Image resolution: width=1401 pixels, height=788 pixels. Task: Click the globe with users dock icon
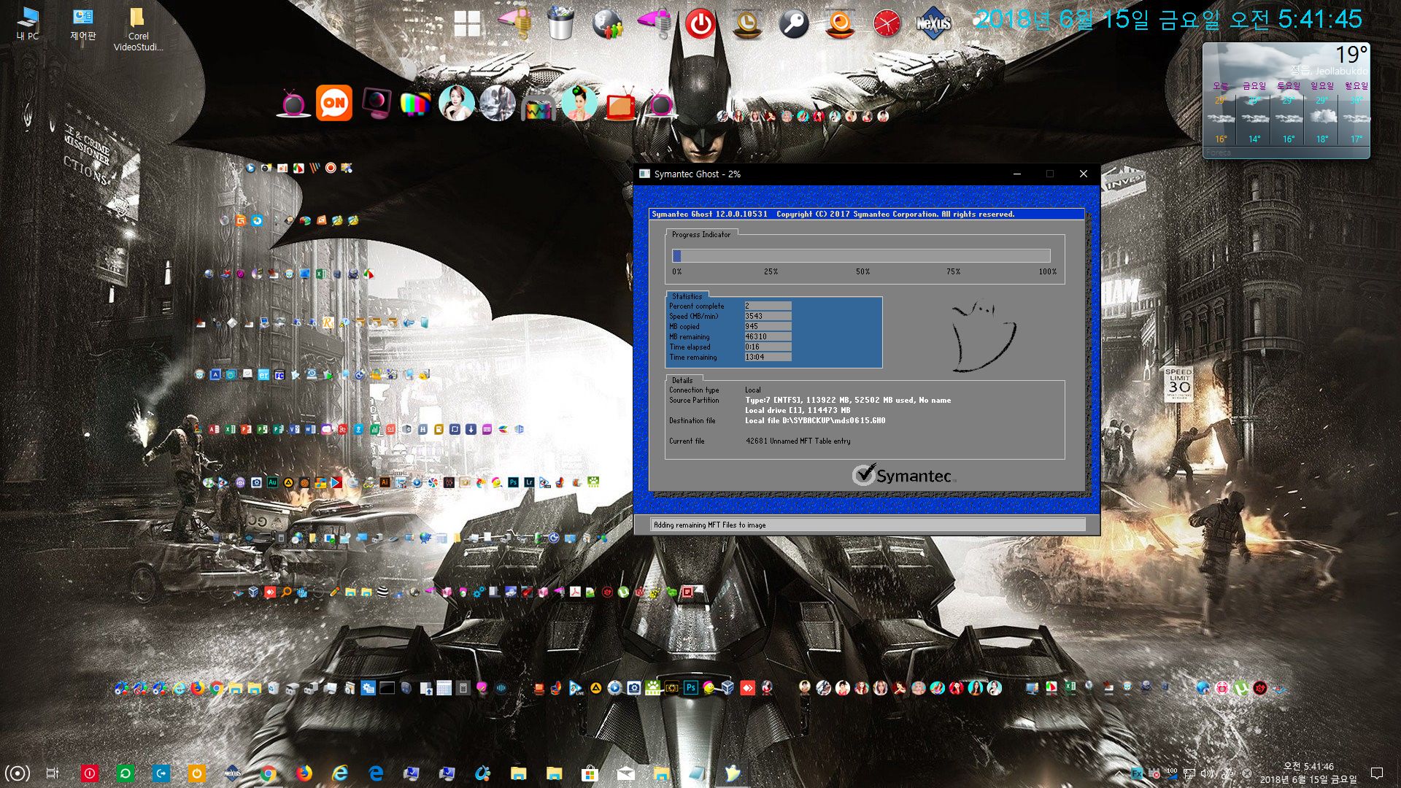point(607,24)
